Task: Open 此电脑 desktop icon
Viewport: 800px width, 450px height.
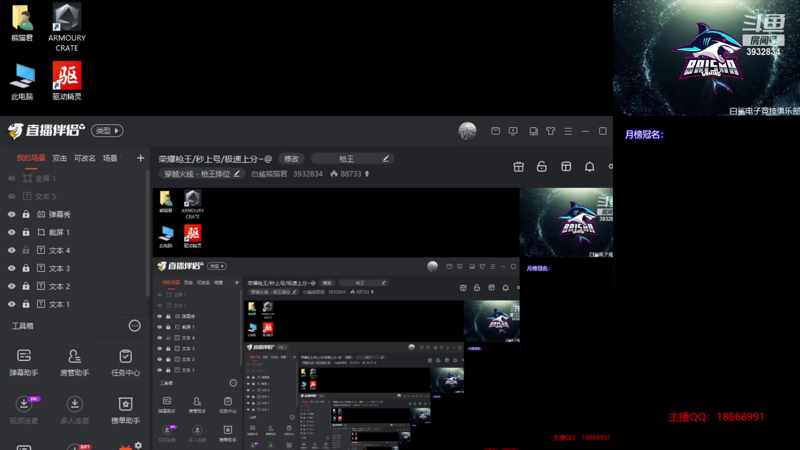Action: tap(22, 82)
